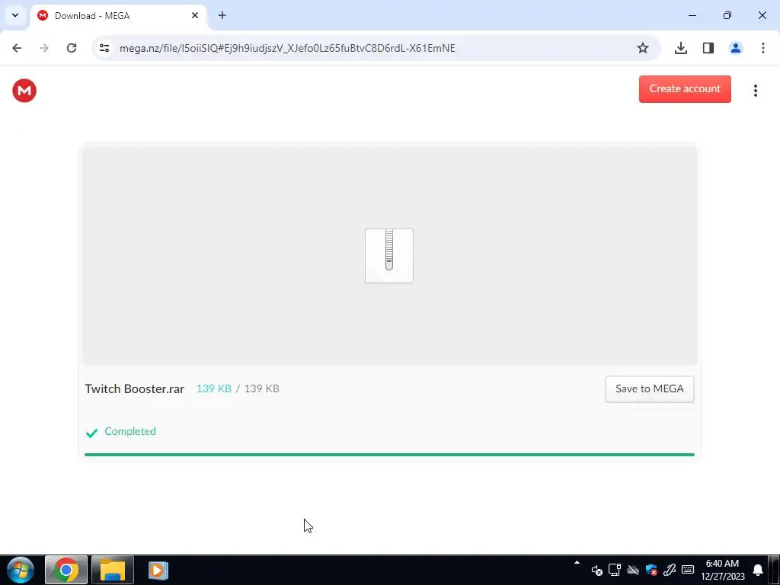This screenshot has height=585, width=780.
Task: Show hidden system tray icons
Action: point(577,563)
